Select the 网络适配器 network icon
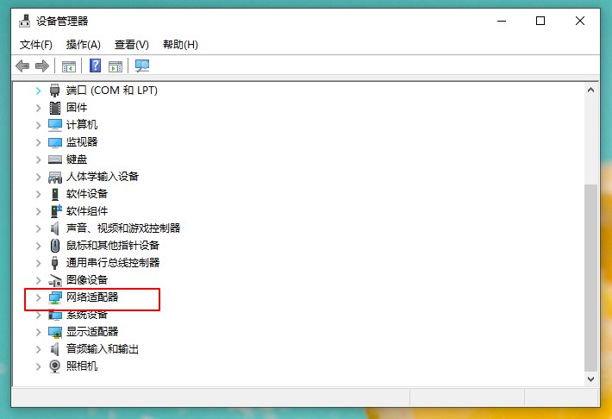Viewport: 612px width, 419px height. 55,297
